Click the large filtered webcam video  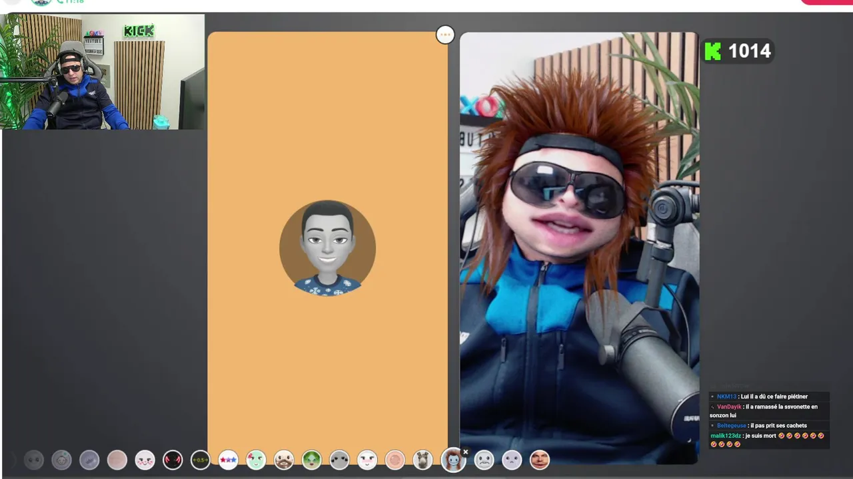click(579, 247)
